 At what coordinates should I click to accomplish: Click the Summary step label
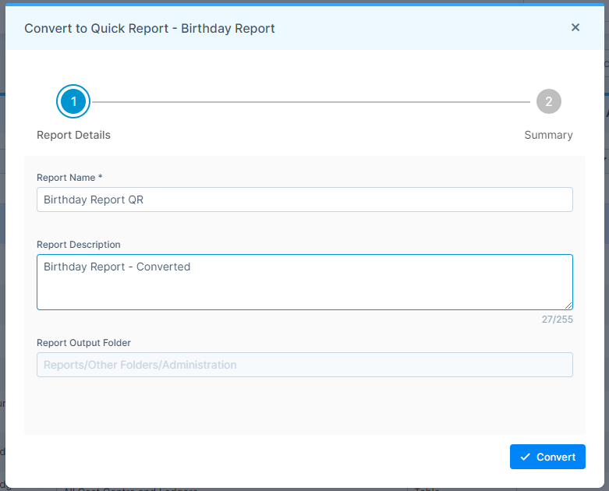pyautogui.click(x=548, y=135)
